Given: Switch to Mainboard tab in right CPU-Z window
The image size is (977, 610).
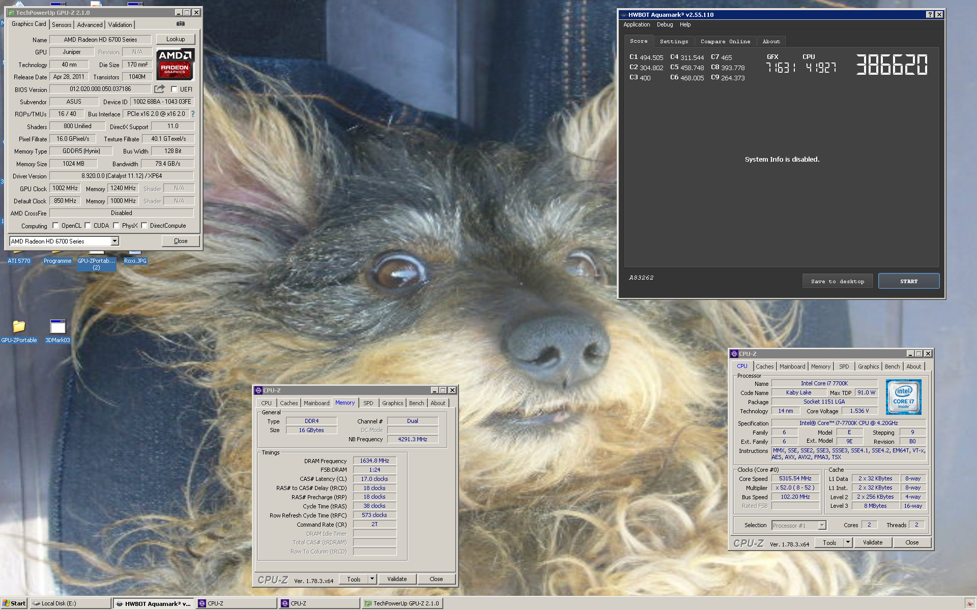Looking at the screenshot, I should (792, 367).
